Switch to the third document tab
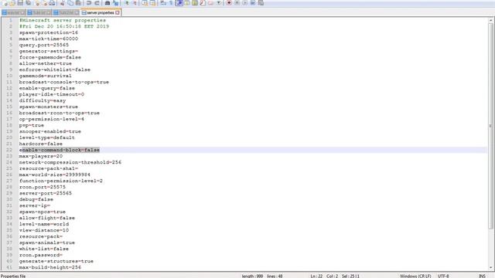 click(67, 12)
